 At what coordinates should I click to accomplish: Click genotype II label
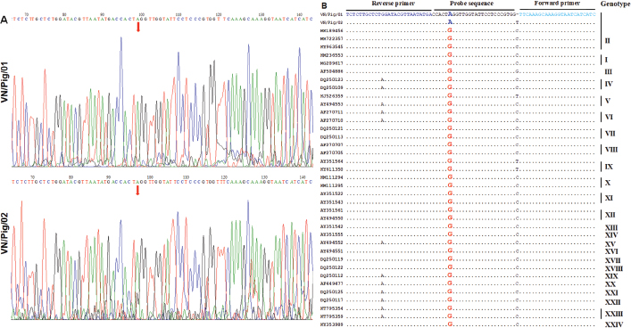click(x=608, y=41)
